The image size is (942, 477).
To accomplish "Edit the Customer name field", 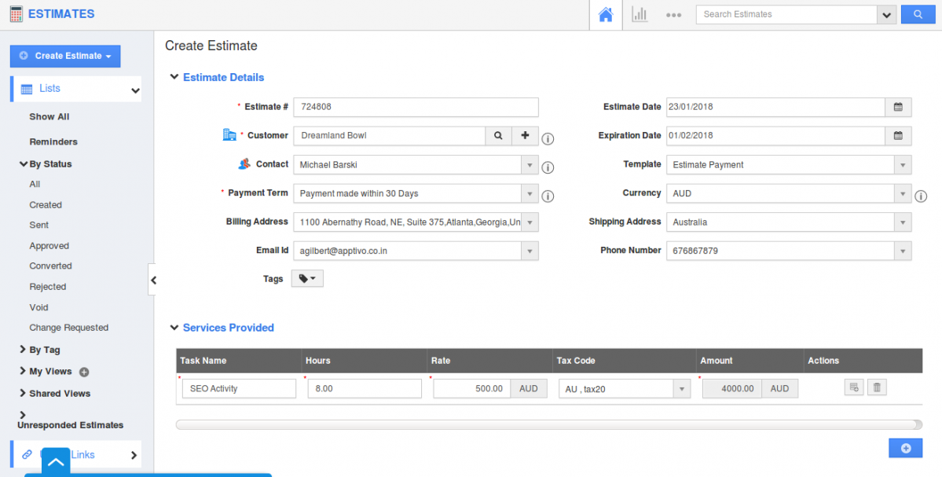I will [390, 136].
